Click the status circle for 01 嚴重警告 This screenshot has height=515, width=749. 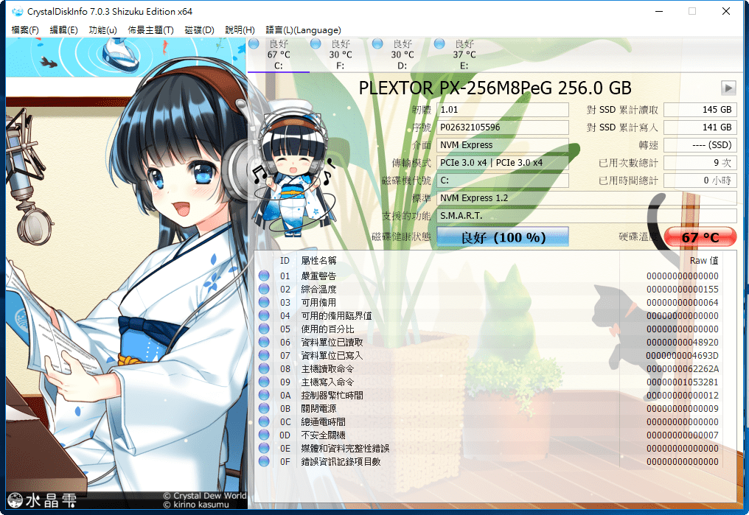coord(264,276)
